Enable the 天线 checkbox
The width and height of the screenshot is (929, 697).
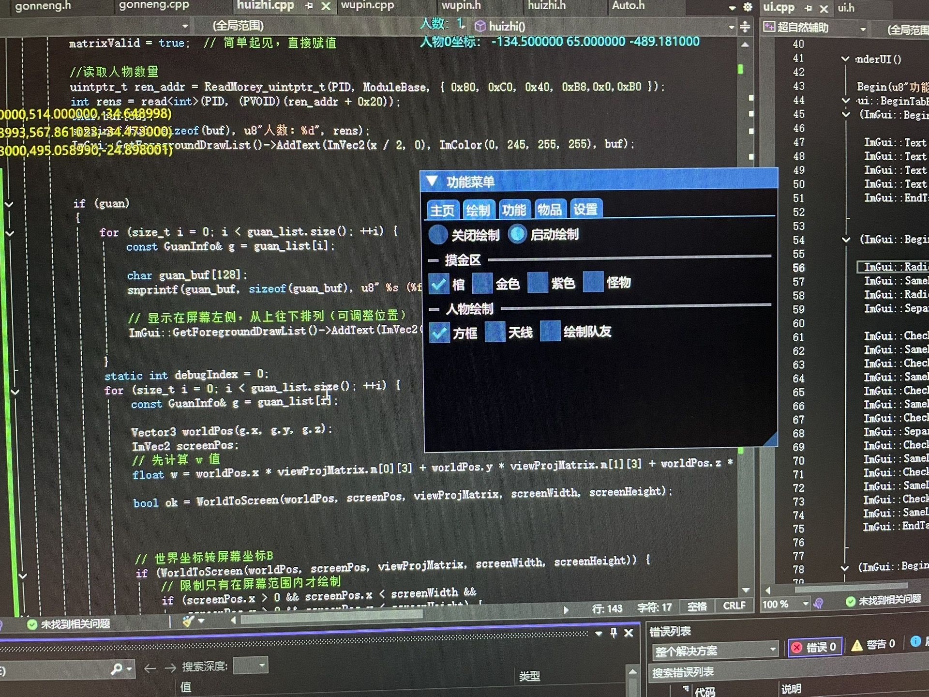point(495,332)
